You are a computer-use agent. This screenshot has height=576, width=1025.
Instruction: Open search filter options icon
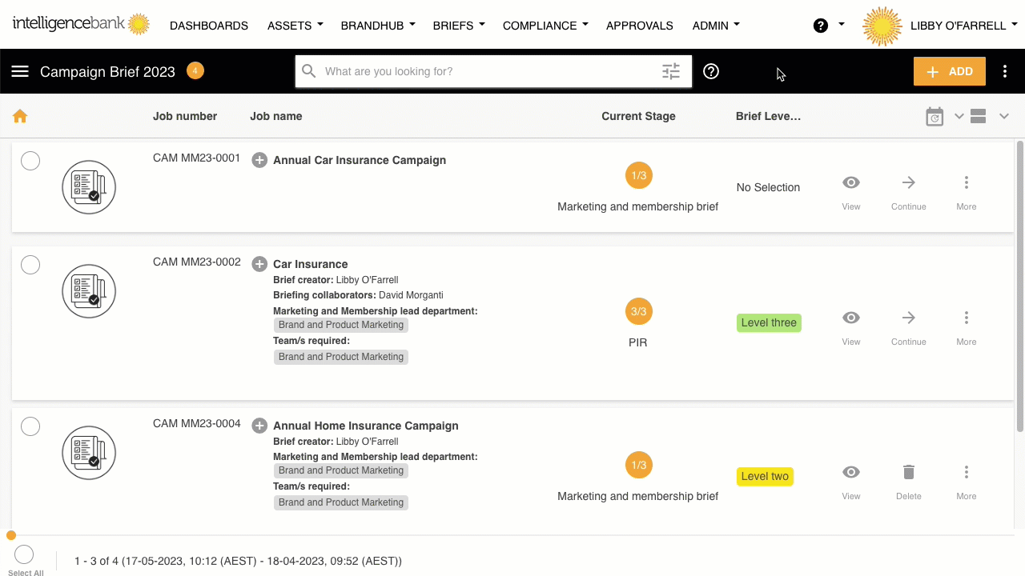click(x=671, y=71)
